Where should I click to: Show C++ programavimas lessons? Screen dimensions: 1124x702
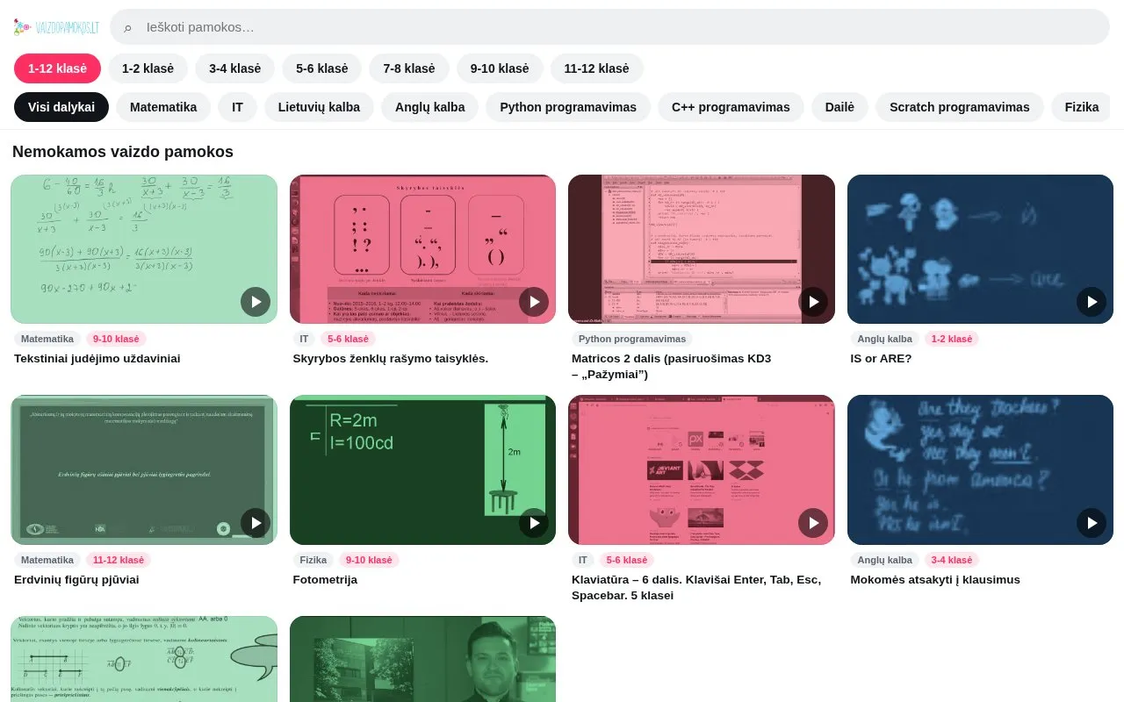point(731,107)
